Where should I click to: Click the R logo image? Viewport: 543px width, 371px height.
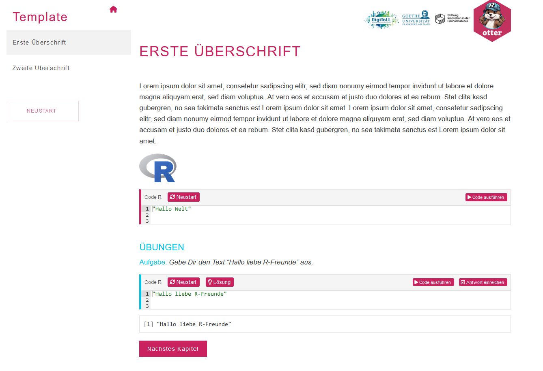[158, 168]
